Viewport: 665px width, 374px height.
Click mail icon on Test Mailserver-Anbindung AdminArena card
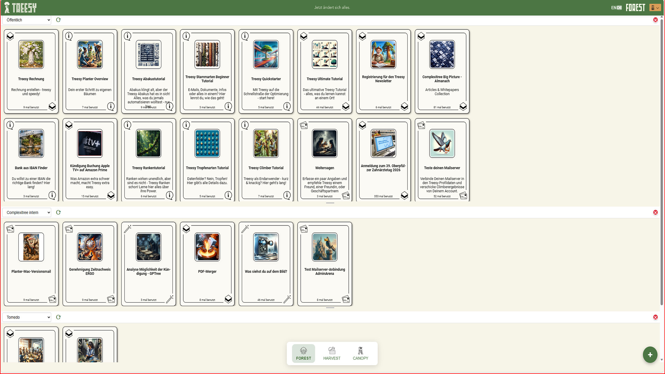pos(304,229)
